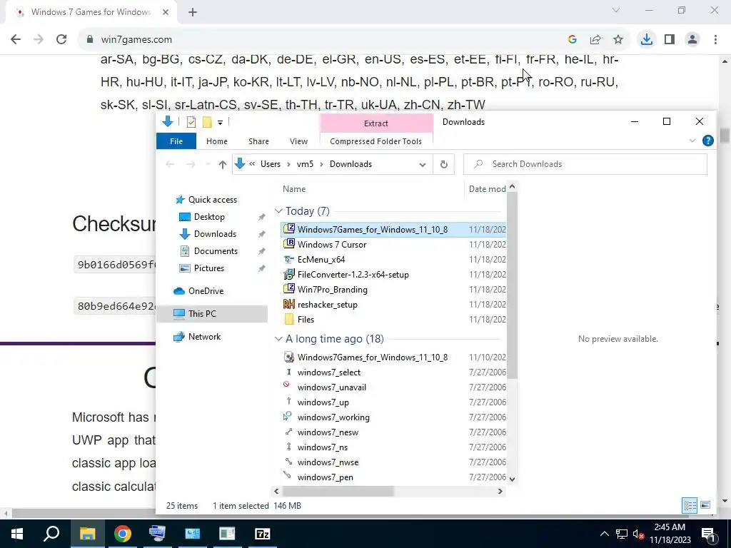
Task: Open Customize Quick Access Toolbar dropdown
Action: click(x=220, y=123)
